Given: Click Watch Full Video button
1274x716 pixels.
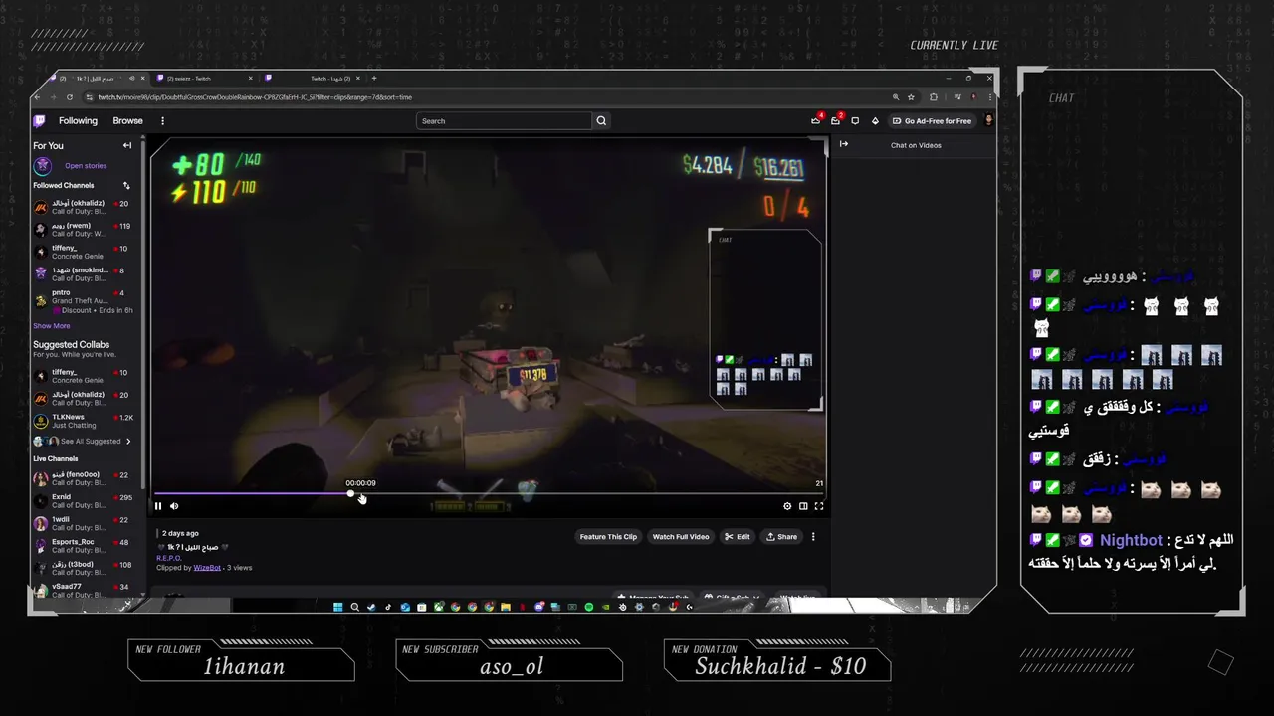Looking at the screenshot, I should pos(681,537).
